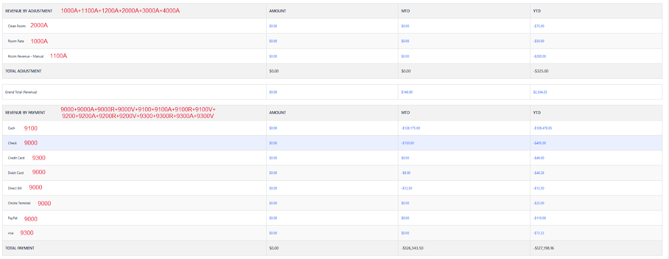The height and width of the screenshot is (259, 669).
Task: Open Onsite Terminal YTD -$25.00 link
Action: [539, 203]
